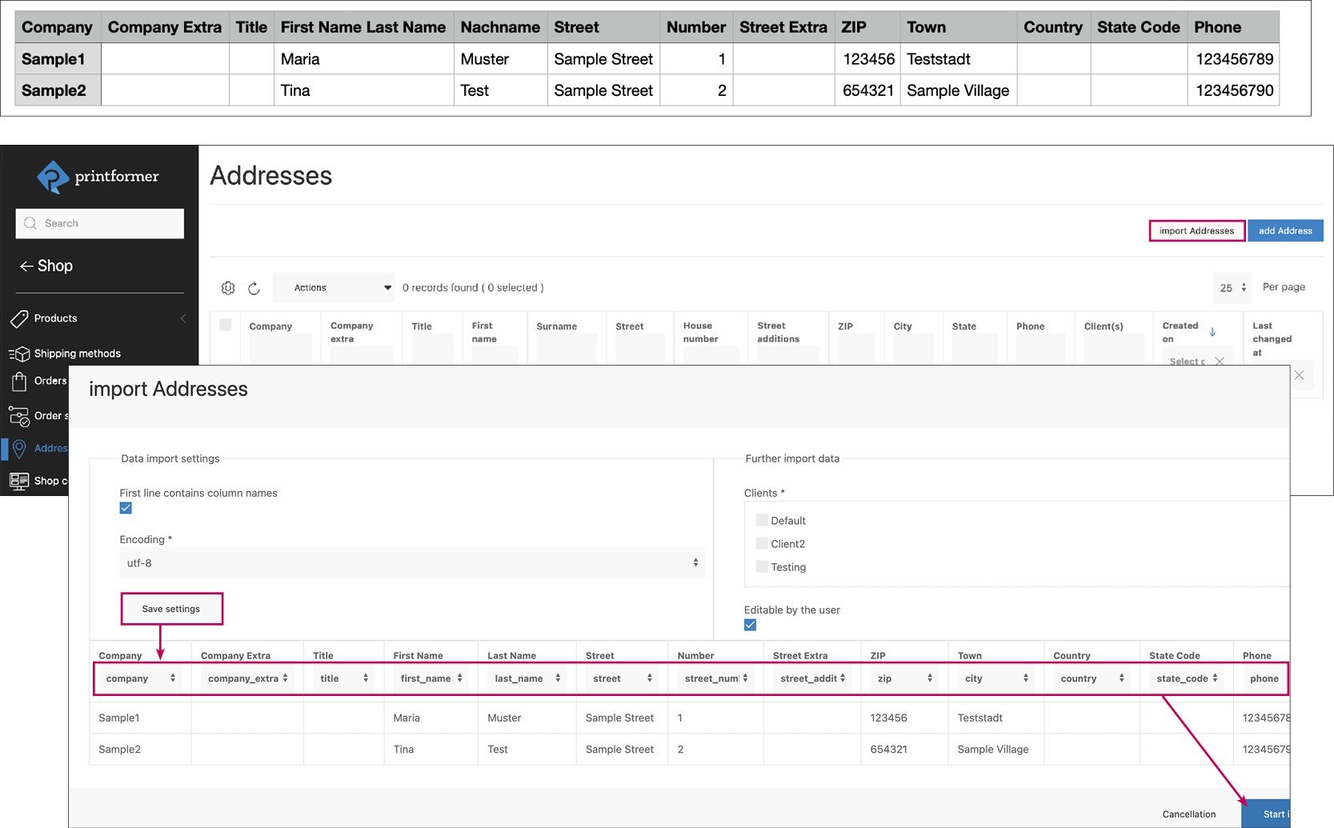Click the printformer logo icon
The width and height of the screenshot is (1334, 828).
tap(53, 177)
